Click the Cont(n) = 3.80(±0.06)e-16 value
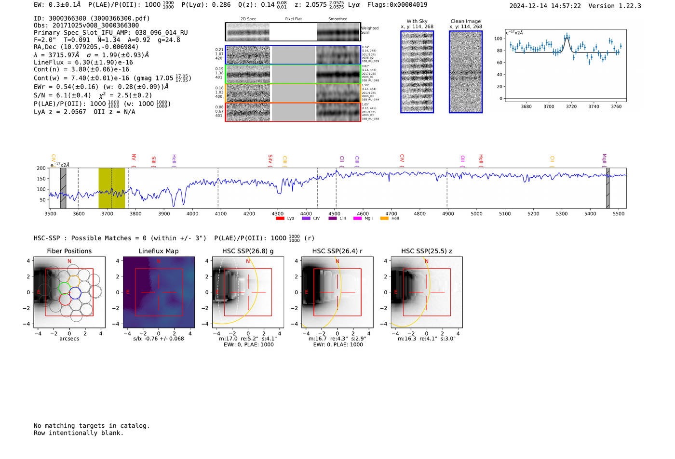Viewport: 675px width, 459px height. [x=81, y=69]
